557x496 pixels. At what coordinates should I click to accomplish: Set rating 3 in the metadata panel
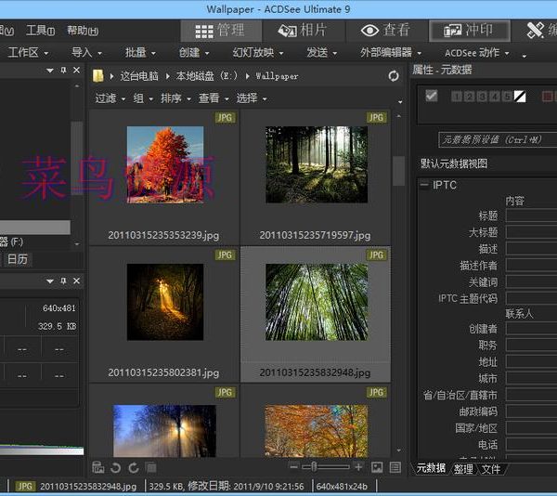click(482, 97)
